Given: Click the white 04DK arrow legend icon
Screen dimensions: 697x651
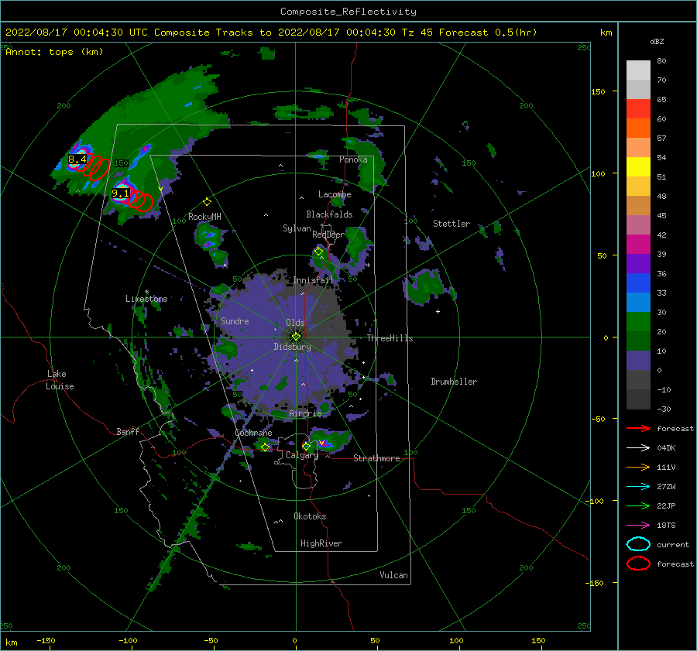Looking at the screenshot, I should [638, 448].
